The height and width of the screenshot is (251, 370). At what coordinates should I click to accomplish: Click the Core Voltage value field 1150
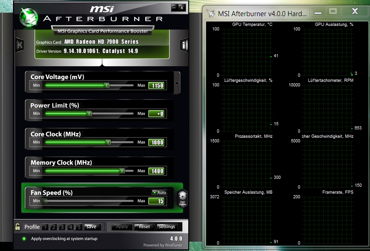tap(156, 86)
